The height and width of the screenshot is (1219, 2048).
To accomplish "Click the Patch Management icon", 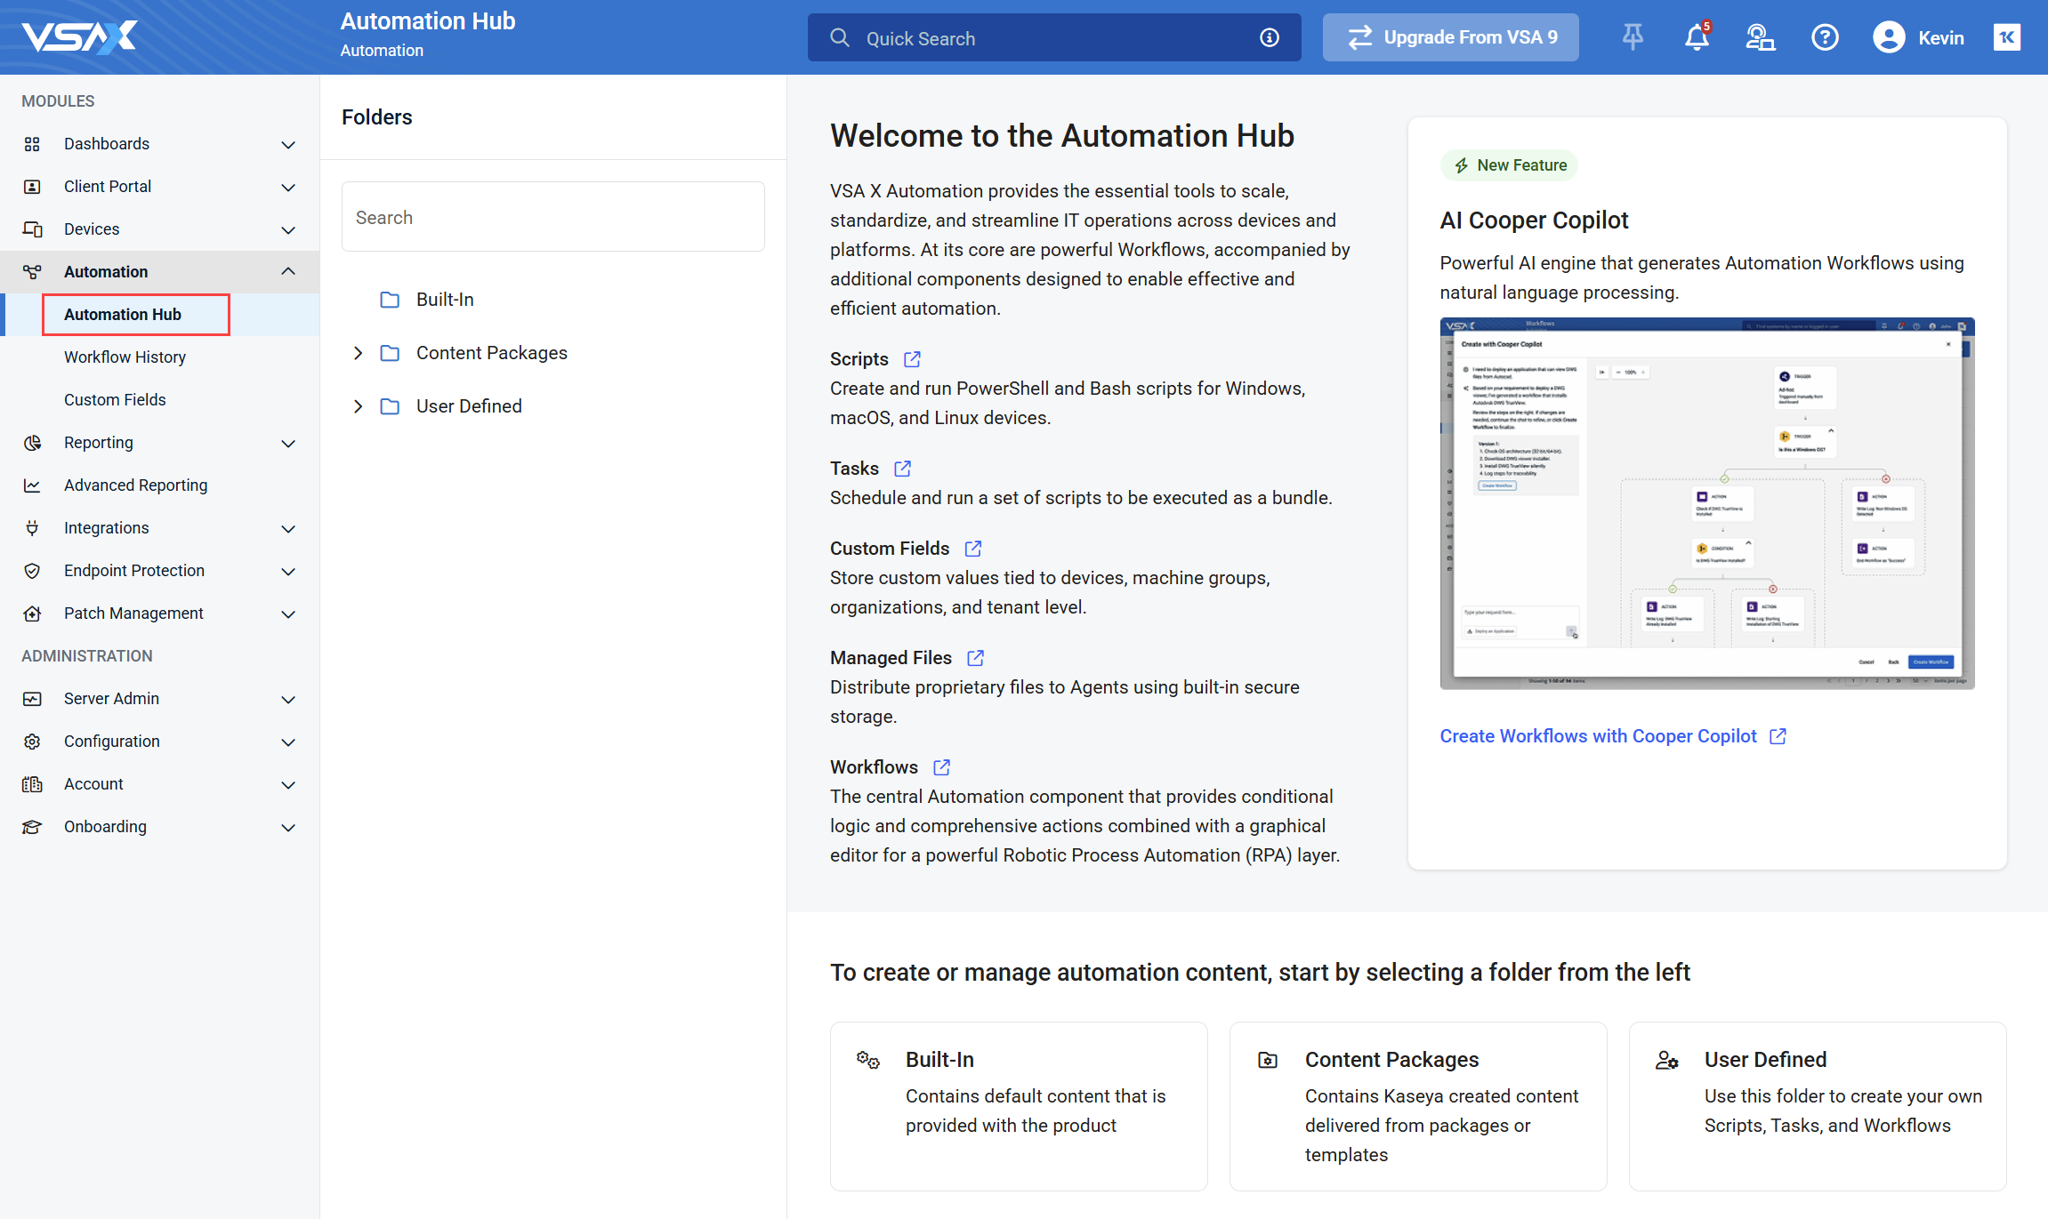I will pyautogui.click(x=32, y=614).
